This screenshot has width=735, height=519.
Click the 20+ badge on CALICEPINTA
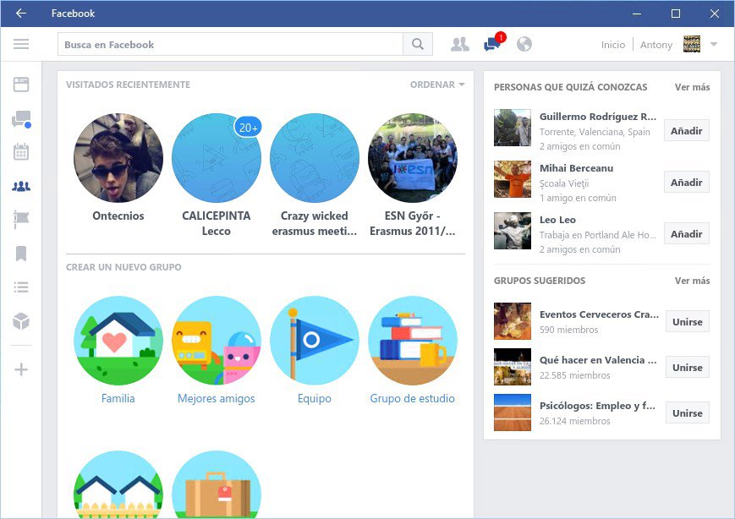pos(248,127)
